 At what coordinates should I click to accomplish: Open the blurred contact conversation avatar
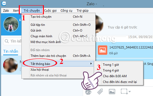coord(10,65)
